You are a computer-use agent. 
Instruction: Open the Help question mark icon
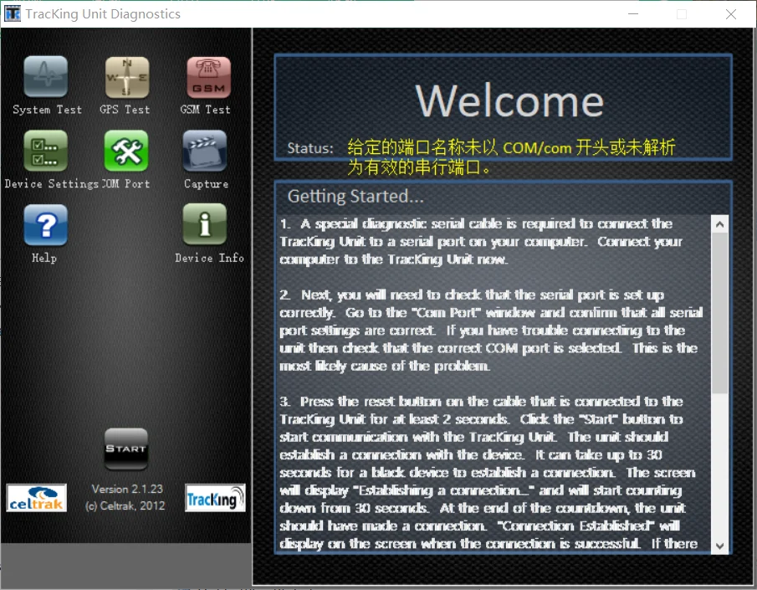click(x=46, y=224)
